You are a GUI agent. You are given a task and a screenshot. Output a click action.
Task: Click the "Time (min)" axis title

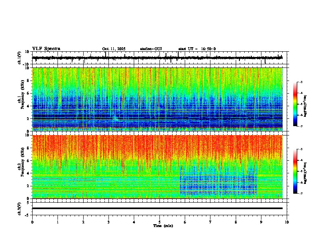163,226
